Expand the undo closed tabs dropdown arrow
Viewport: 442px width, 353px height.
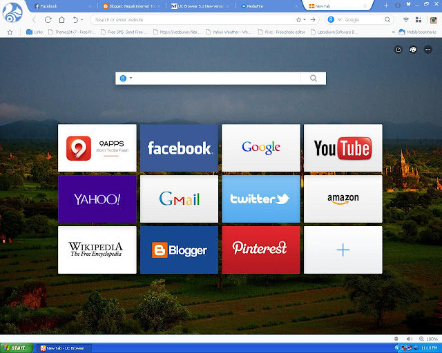coord(82,20)
